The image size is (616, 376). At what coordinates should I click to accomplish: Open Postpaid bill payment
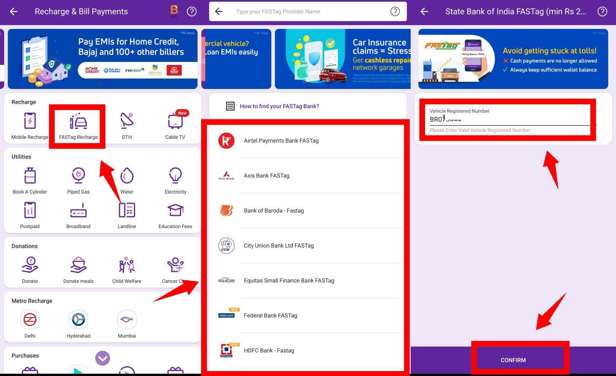pyautogui.click(x=30, y=216)
